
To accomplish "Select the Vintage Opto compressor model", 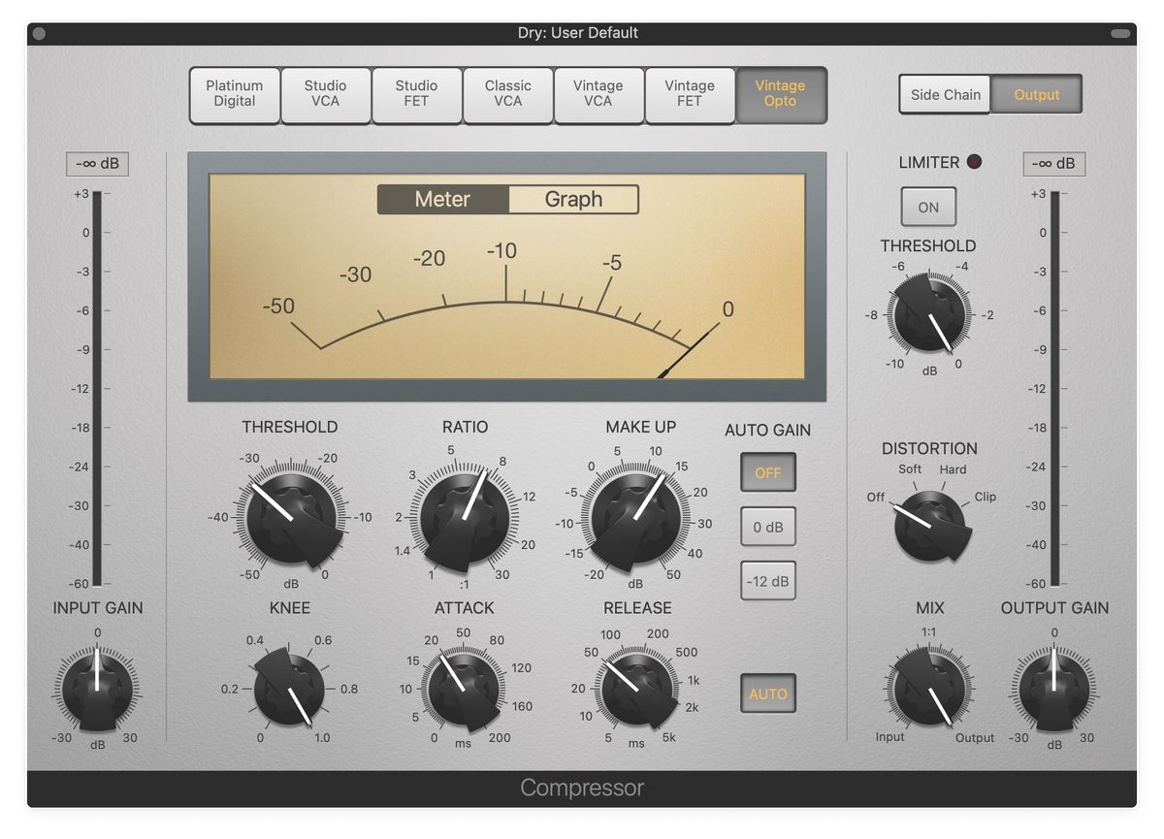I will click(781, 94).
